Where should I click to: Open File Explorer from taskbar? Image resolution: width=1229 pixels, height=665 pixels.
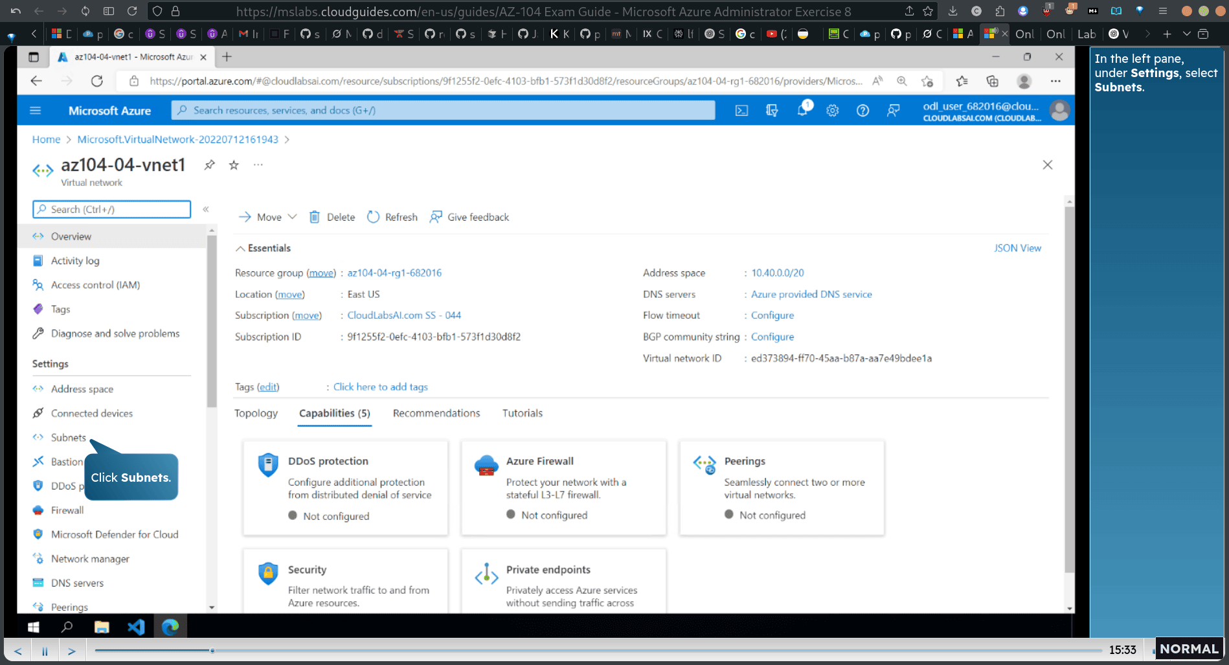[102, 627]
